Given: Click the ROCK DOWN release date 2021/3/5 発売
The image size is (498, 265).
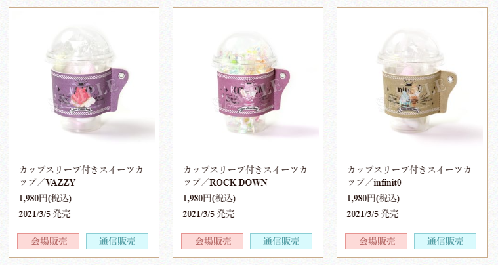Looking at the screenshot, I should tap(209, 214).
